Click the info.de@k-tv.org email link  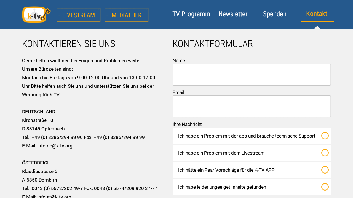point(55,145)
